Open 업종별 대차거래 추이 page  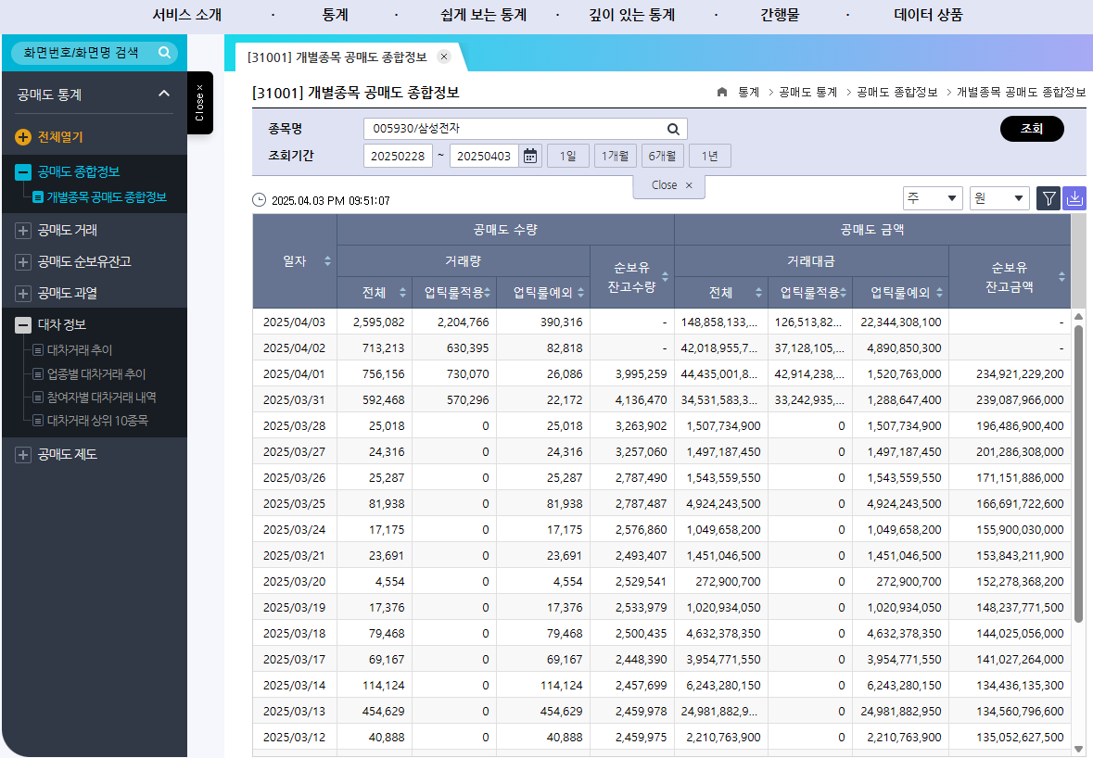95,374
